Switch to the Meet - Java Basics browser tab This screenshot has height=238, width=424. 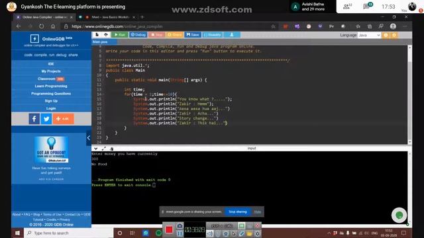pos(111,17)
